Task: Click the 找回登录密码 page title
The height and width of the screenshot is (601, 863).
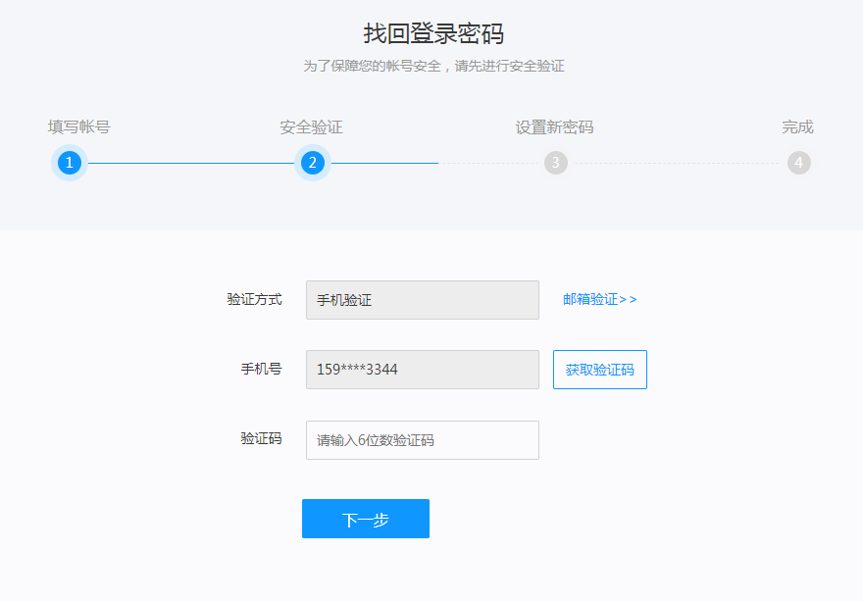Action: pos(431,31)
